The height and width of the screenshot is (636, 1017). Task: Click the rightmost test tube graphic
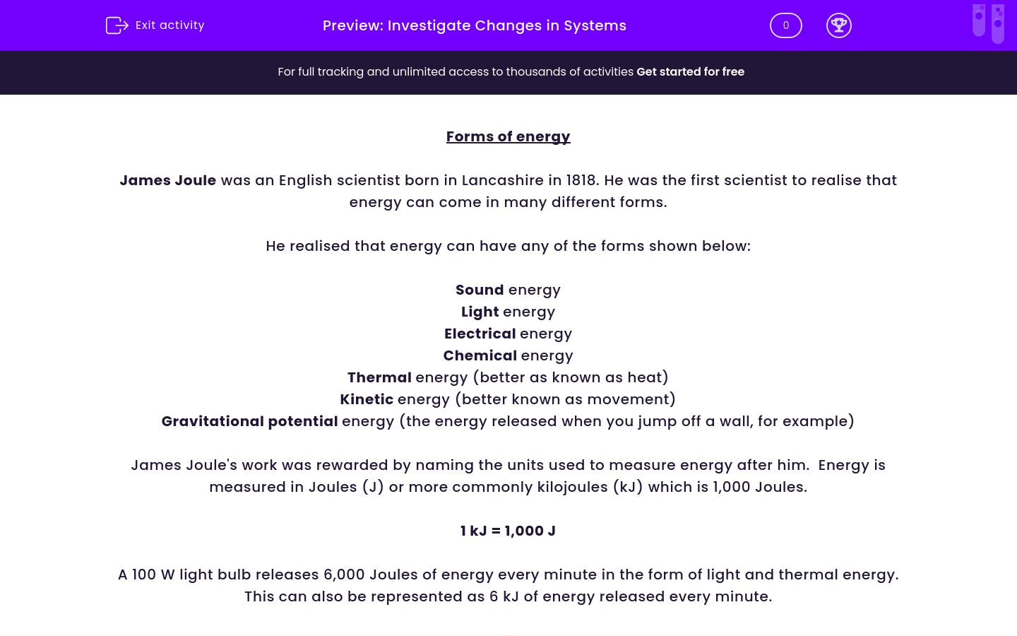(998, 23)
